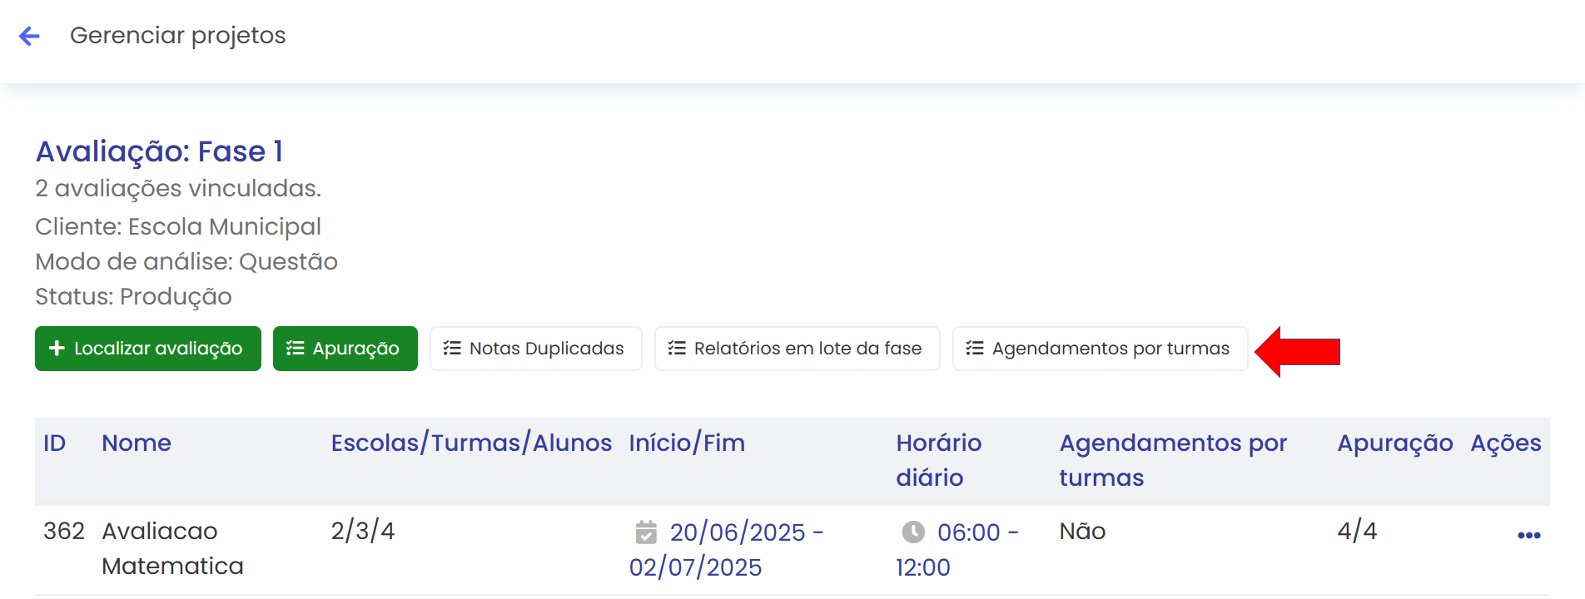Click the plus icon in Localizar avaliação

(57, 348)
